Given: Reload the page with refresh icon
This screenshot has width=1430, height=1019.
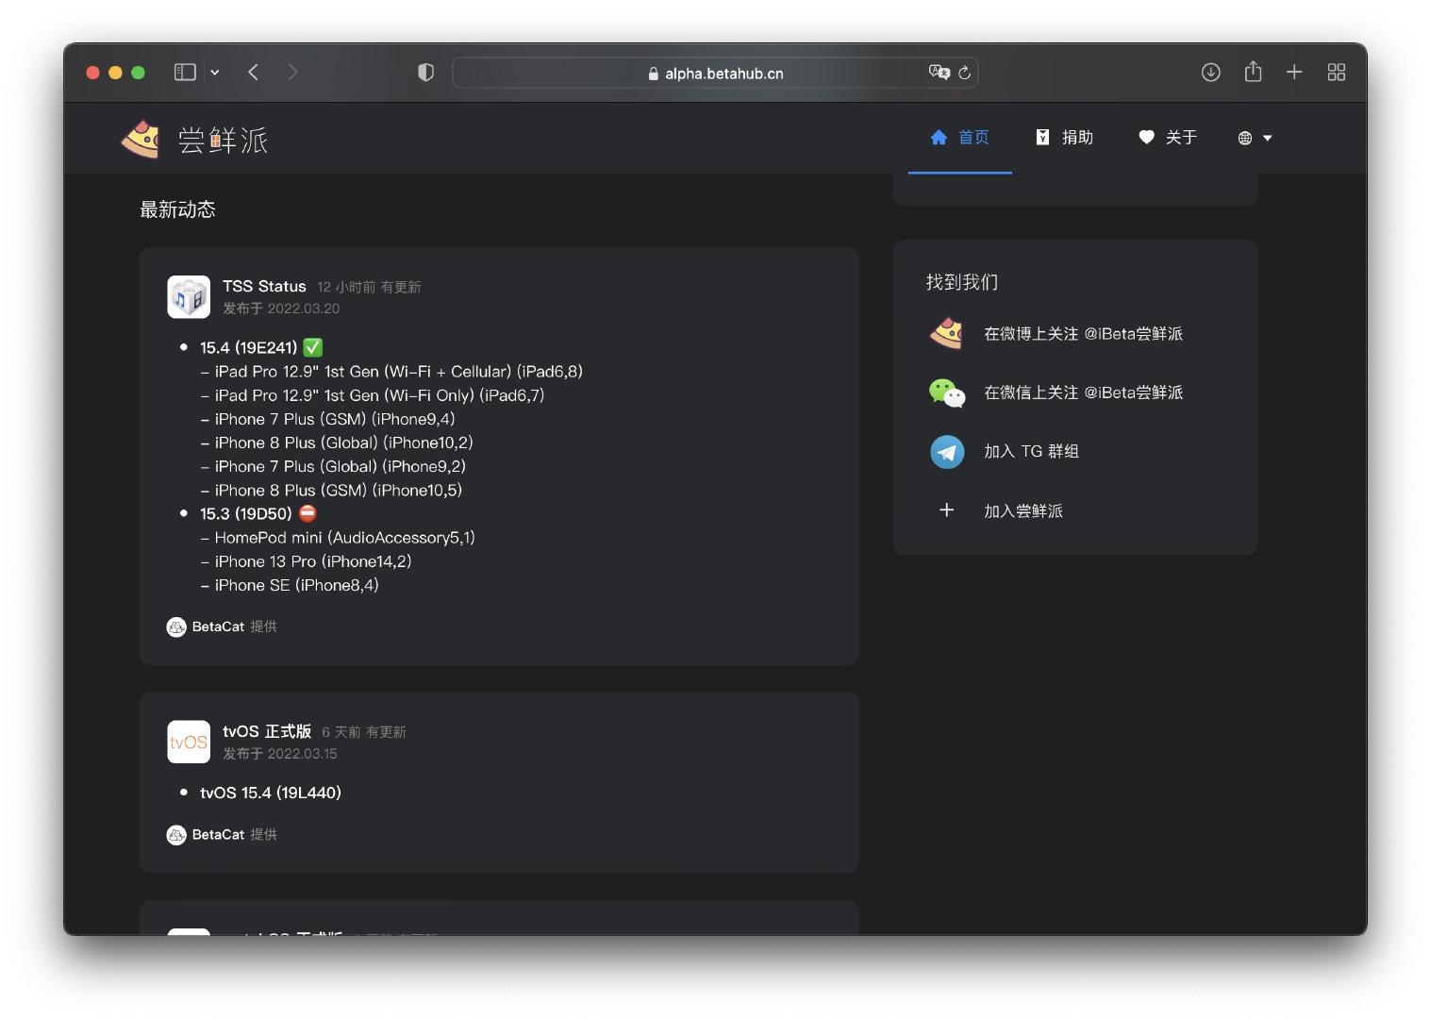Looking at the screenshot, I should pos(964,73).
